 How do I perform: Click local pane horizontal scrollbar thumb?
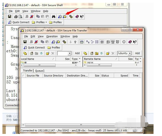click(x=40, y=65)
